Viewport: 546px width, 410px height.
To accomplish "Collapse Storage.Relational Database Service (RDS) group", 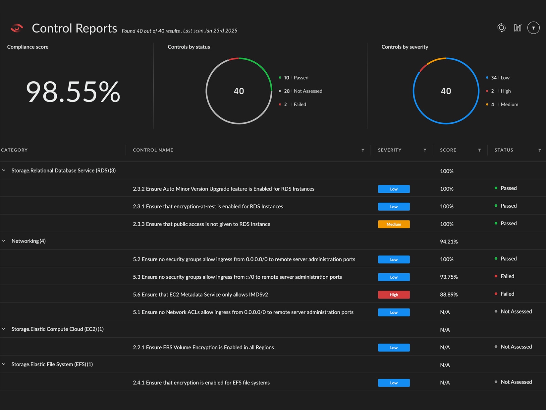I will tap(4, 171).
